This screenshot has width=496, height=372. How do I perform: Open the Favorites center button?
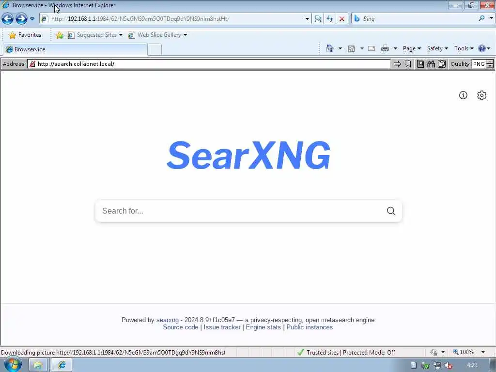[x=25, y=35]
